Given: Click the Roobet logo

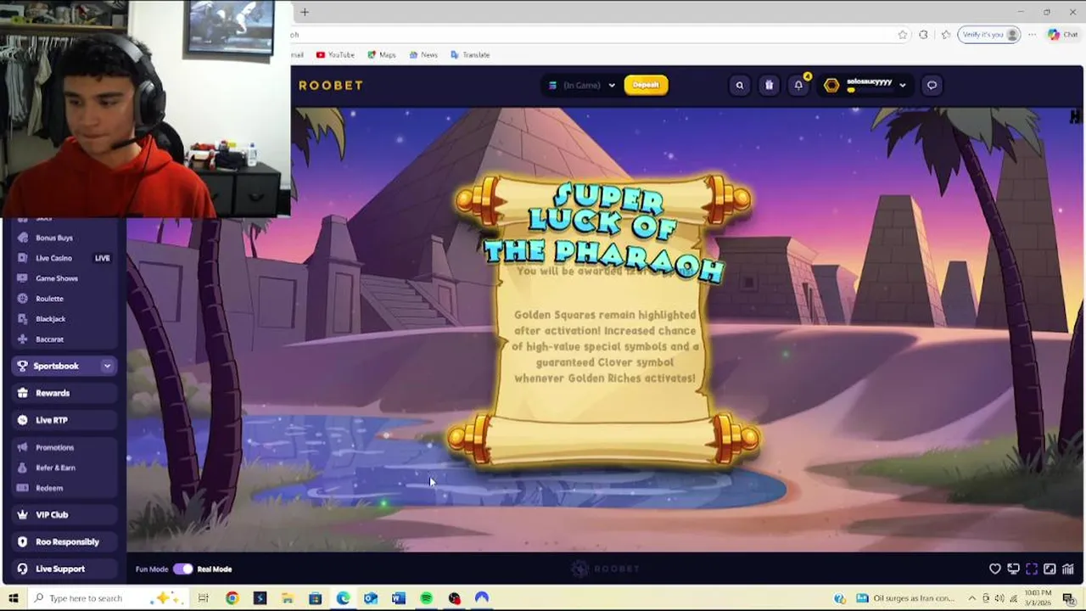Looking at the screenshot, I should click(x=331, y=85).
